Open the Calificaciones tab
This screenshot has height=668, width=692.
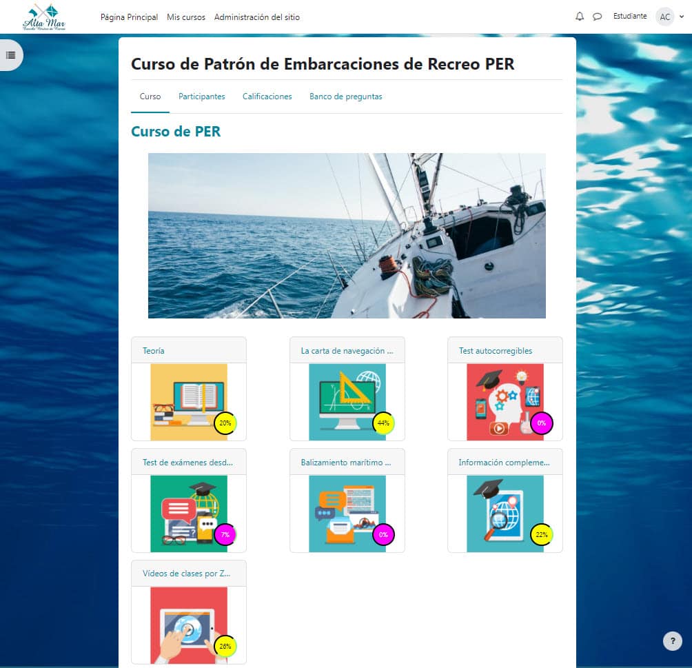tap(267, 97)
